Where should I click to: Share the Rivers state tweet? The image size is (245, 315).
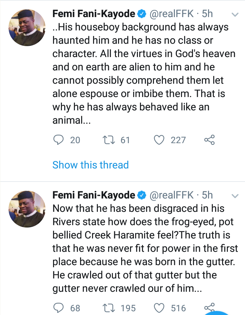pos(209,306)
